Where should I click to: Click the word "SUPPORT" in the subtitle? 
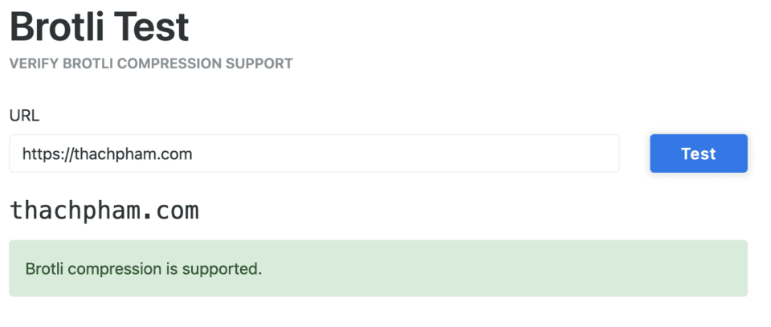point(261,63)
